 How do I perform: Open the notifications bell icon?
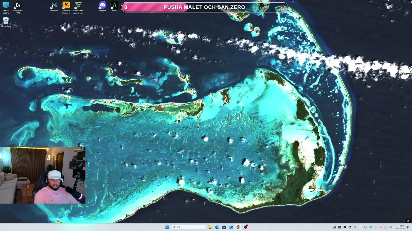coord(407,227)
